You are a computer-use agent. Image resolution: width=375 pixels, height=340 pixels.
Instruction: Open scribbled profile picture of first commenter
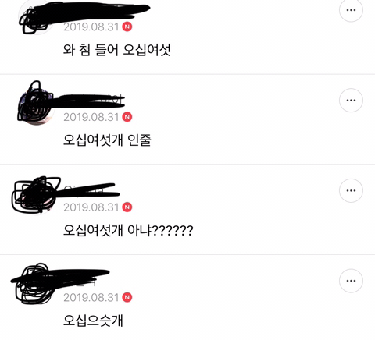pyautogui.click(x=37, y=18)
